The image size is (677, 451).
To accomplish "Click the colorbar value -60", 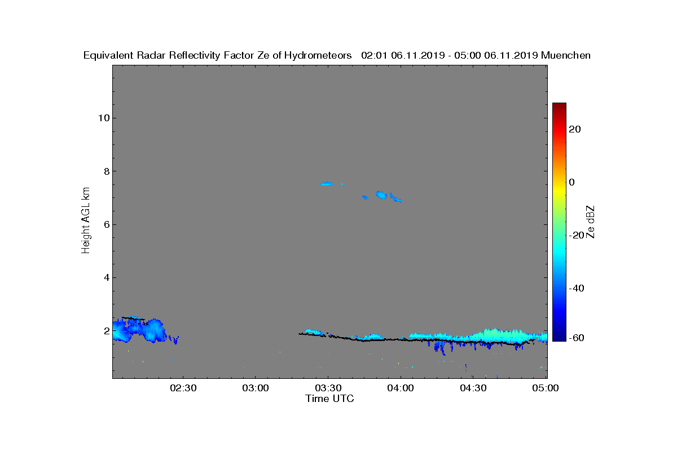I will pos(575,338).
